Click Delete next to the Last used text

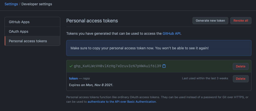click(241, 79)
